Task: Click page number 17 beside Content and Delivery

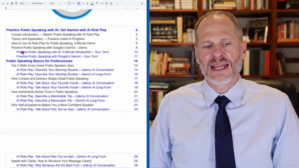Action: tap(136, 79)
